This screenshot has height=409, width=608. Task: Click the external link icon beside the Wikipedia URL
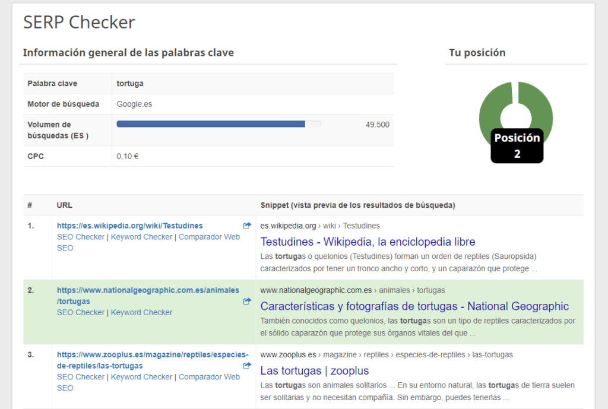(247, 226)
